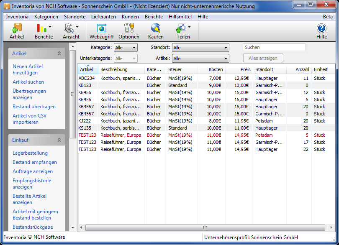The image size is (339, 245).
Task: Click the horizontal scrollbar thumb of table
Action: click(205, 227)
